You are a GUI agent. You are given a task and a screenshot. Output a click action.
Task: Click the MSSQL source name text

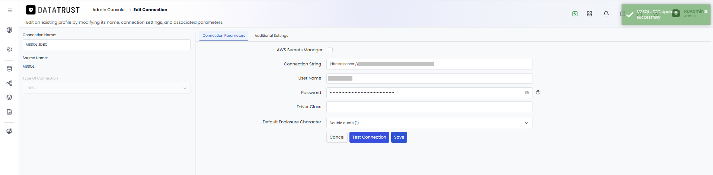[29, 67]
